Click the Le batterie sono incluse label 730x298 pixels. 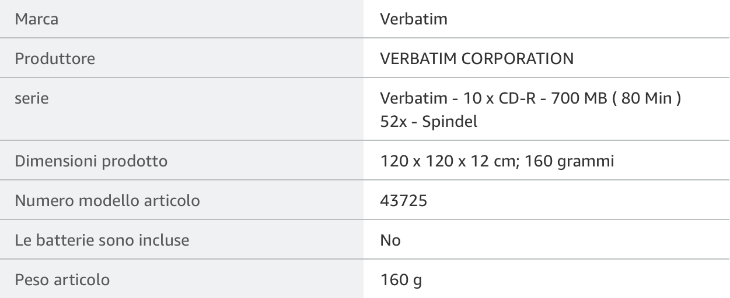point(102,240)
